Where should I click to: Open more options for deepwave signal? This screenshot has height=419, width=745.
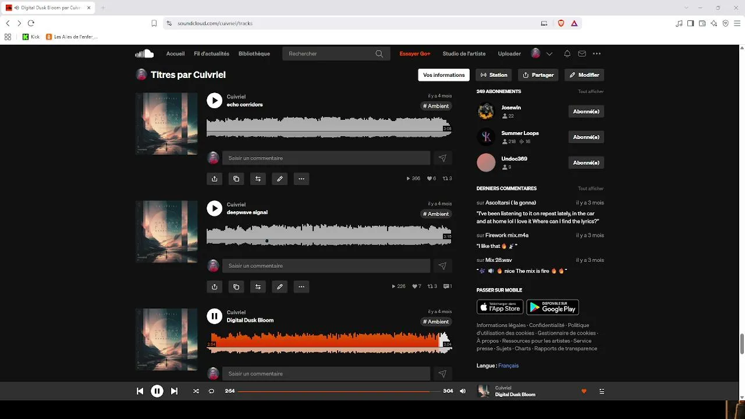[x=301, y=286]
